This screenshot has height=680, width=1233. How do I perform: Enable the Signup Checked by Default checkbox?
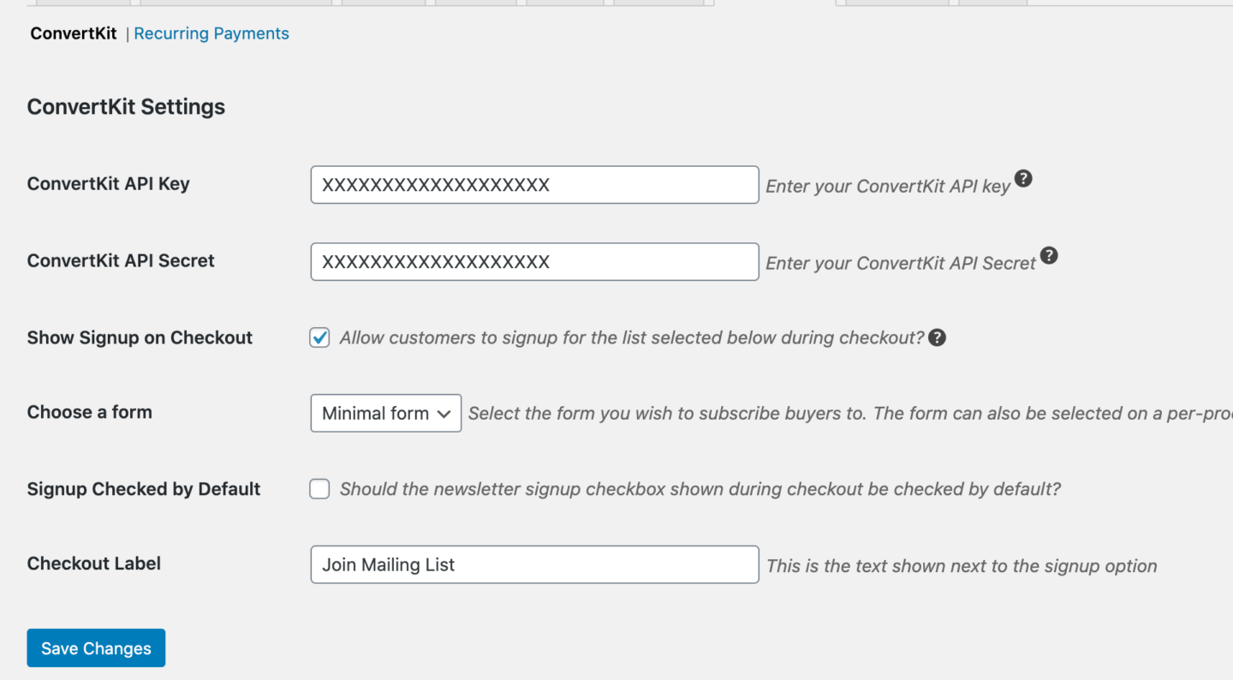[x=319, y=488]
